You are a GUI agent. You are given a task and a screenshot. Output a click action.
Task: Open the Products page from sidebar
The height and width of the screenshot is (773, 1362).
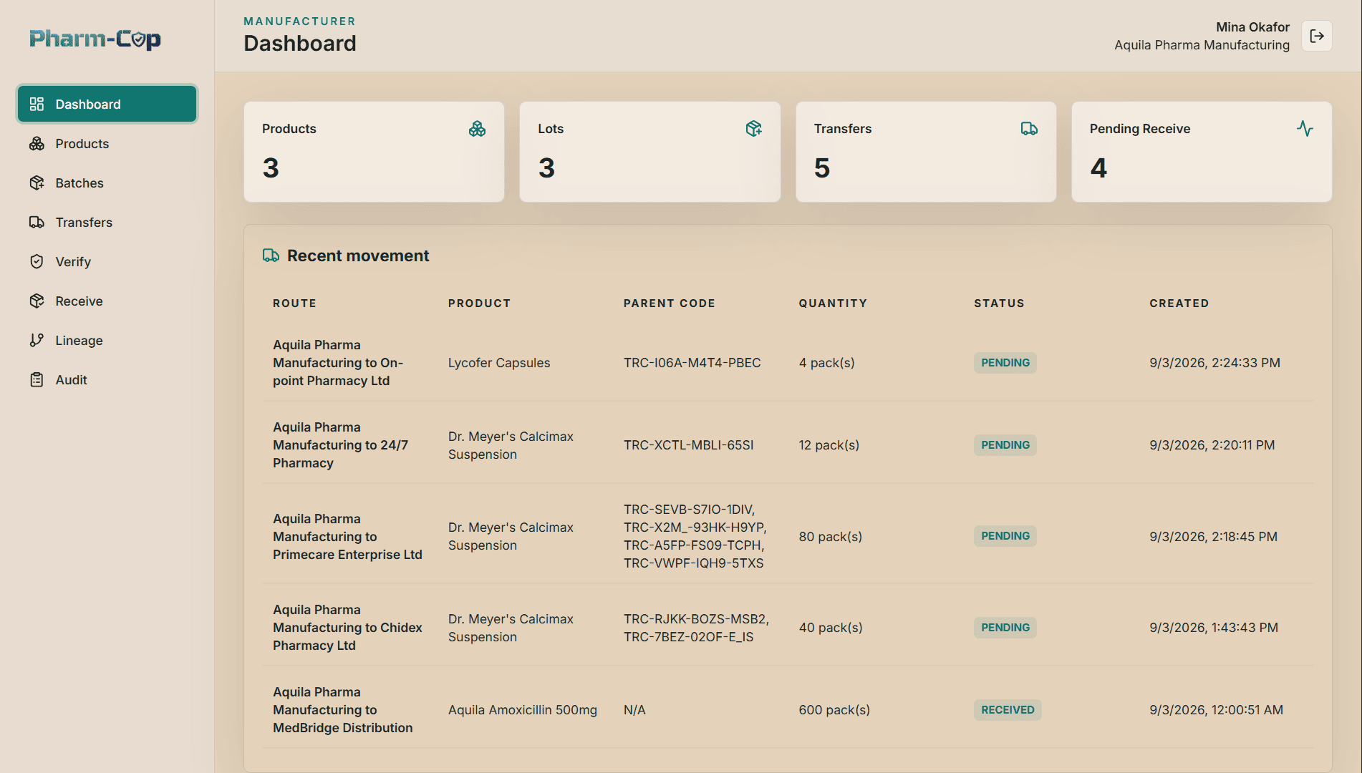(x=107, y=144)
